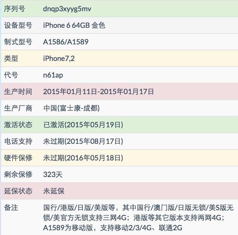Click the 代号 label

11,75
